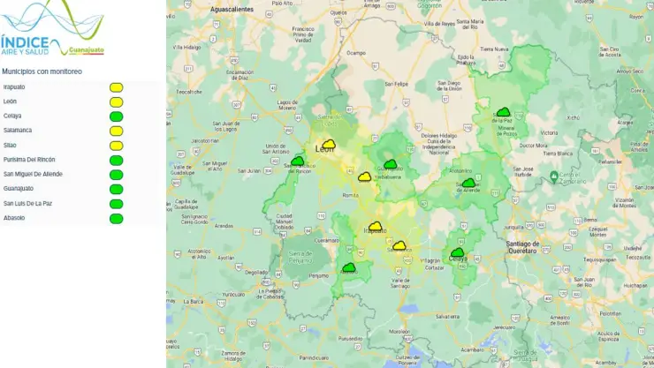
Task: Click the Índice Aire y Salud logo
Action: (52, 28)
